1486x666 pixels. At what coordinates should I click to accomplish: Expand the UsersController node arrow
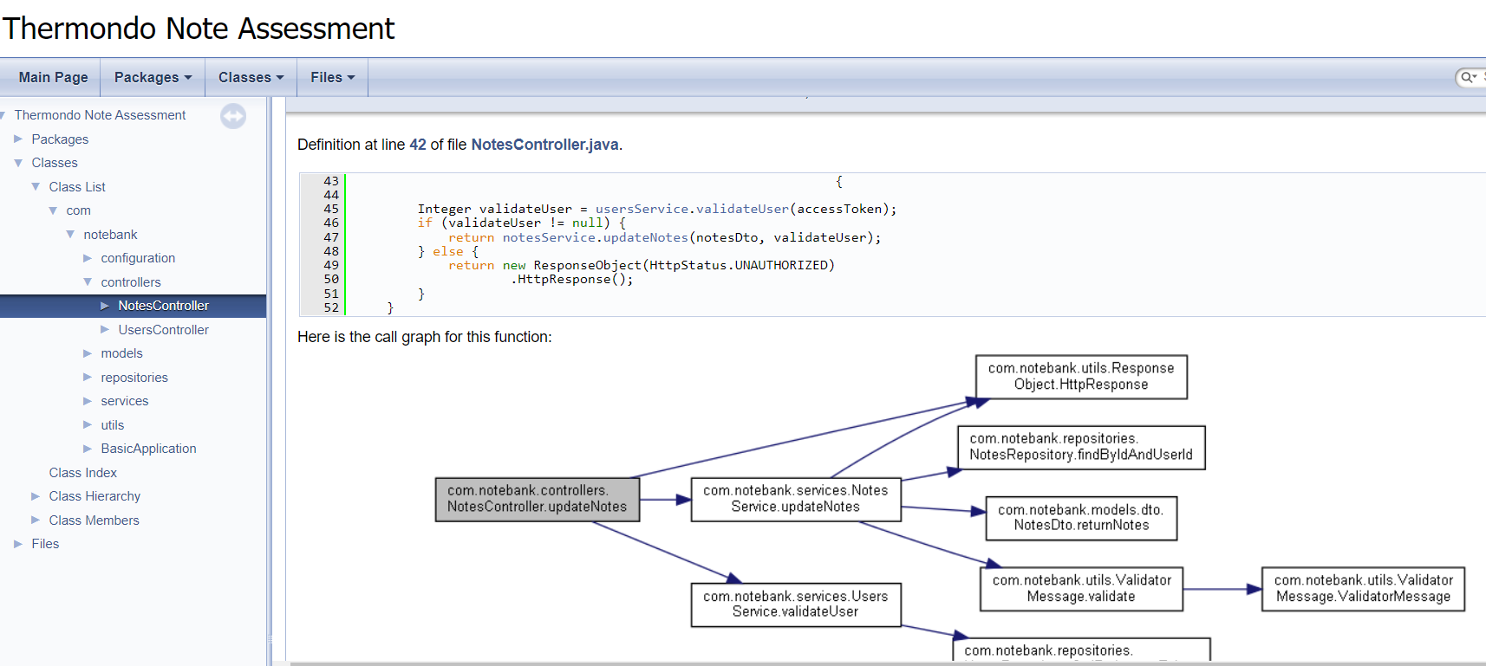[105, 329]
